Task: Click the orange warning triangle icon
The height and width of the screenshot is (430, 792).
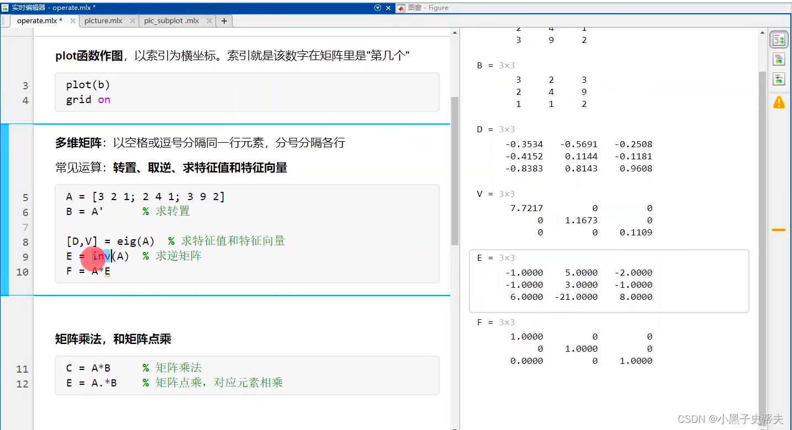Action: (x=779, y=102)
